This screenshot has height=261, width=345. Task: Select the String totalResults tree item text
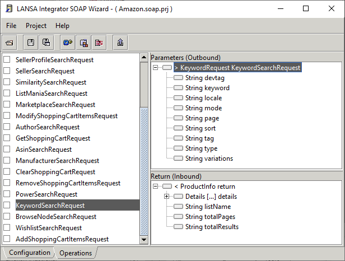(x=212, y=227)
